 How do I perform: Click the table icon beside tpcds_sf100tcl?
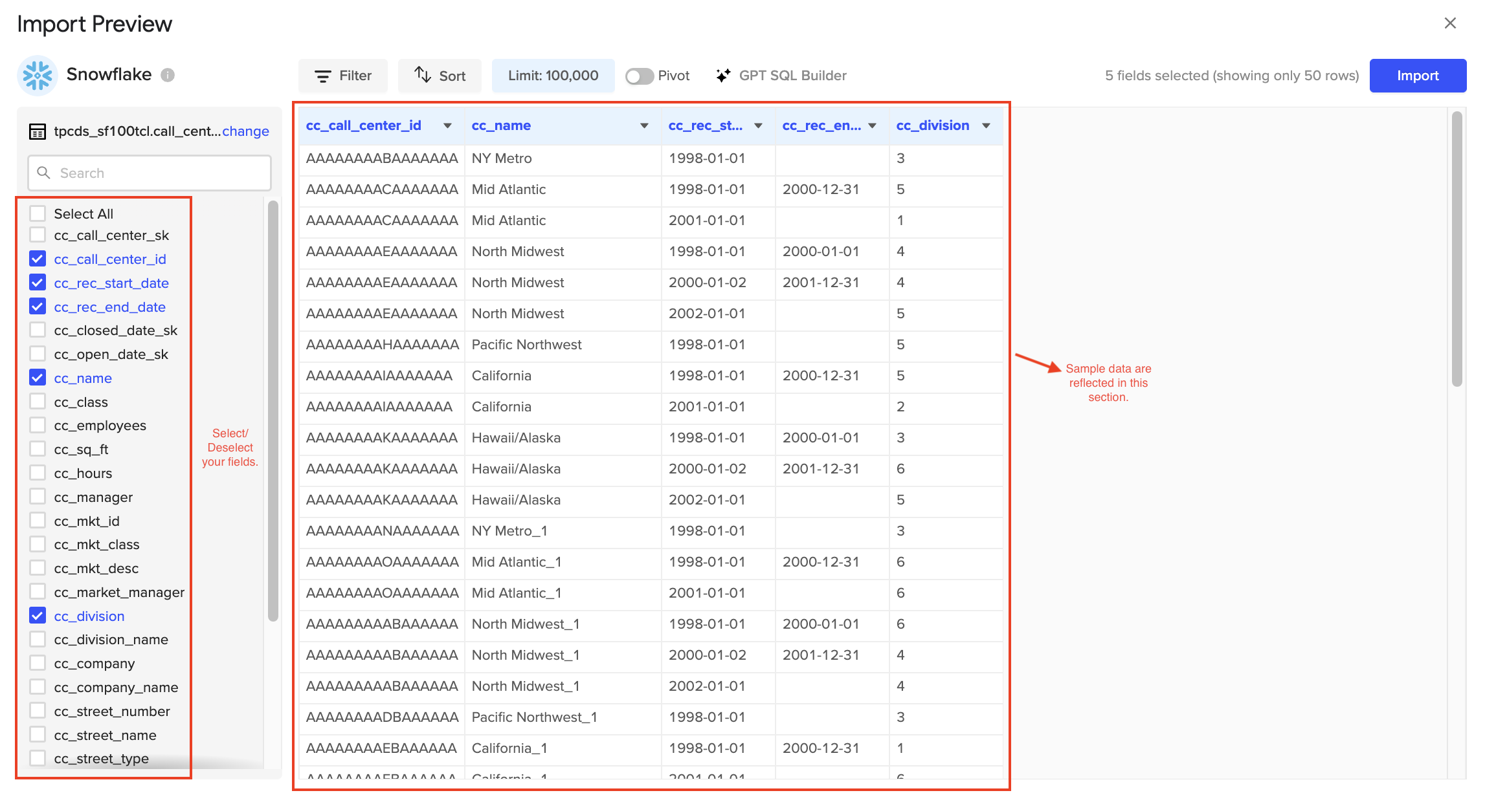[x=38, y=131]
